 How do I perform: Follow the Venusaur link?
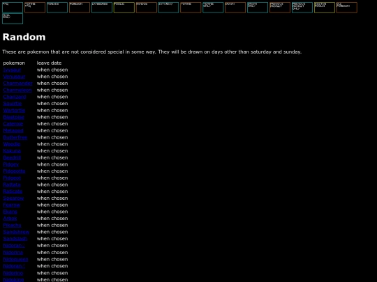point(14,77)
